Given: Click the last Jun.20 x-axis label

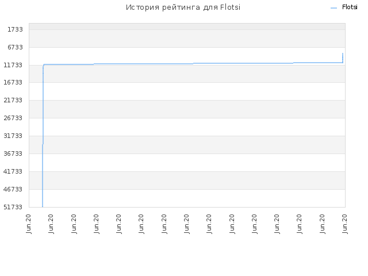Looking at the screenshot, I should click(344, 224).
